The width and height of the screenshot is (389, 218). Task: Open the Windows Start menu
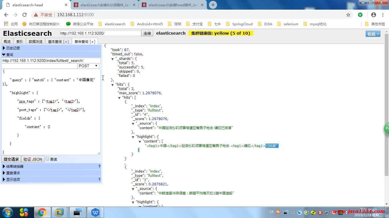click(x=7, y=212)
